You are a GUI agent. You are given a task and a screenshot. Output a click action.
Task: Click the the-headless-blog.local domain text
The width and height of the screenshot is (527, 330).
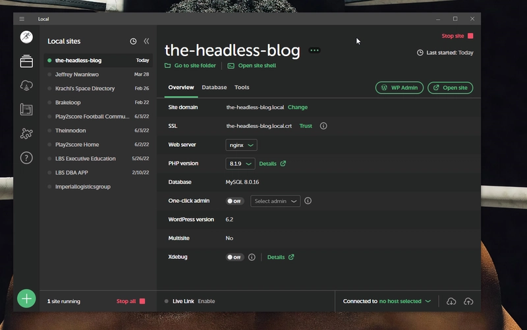coord(255,107)
